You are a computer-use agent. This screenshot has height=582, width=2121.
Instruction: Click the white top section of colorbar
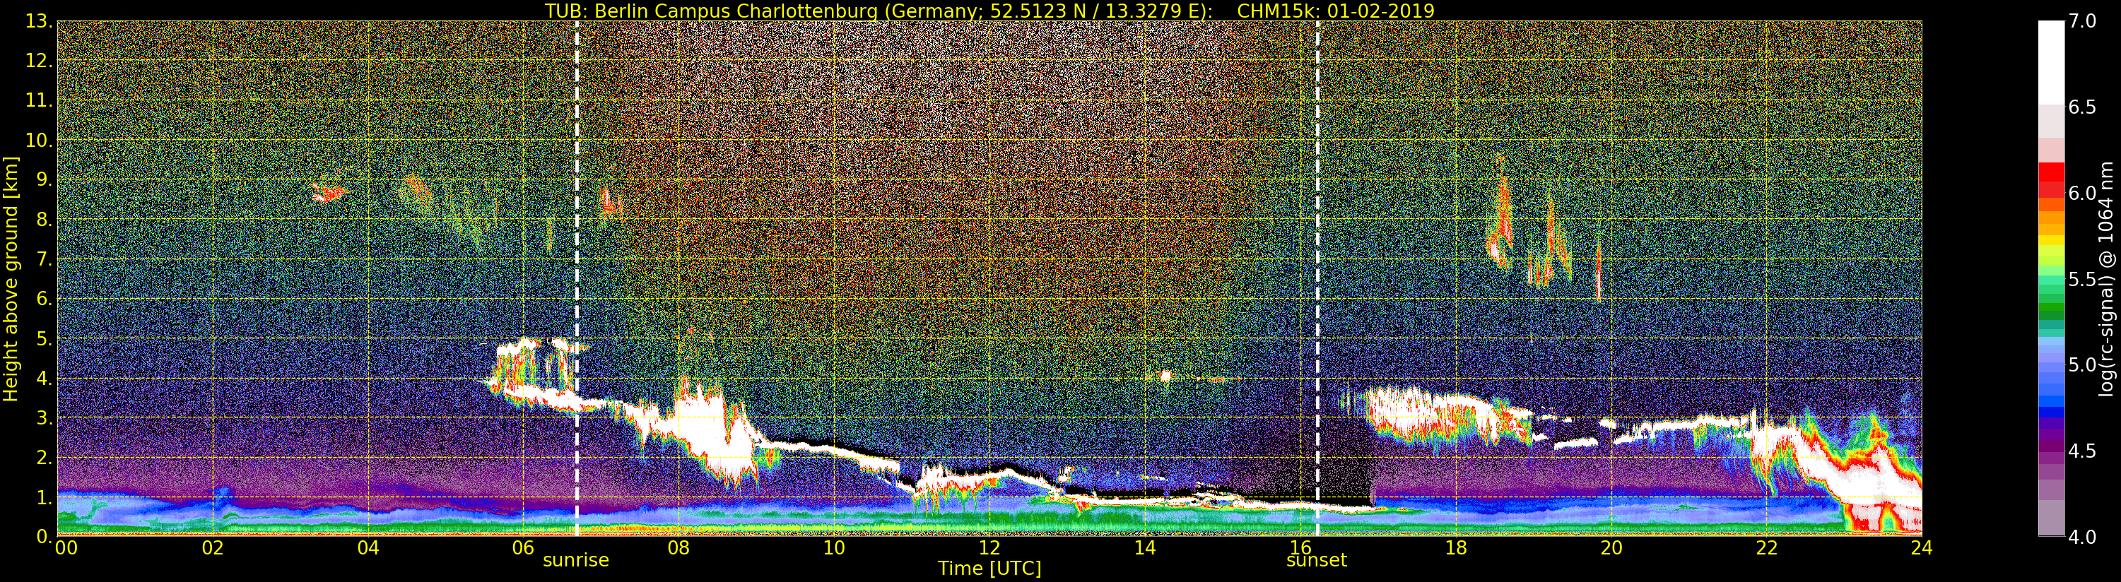[2051, 61]
